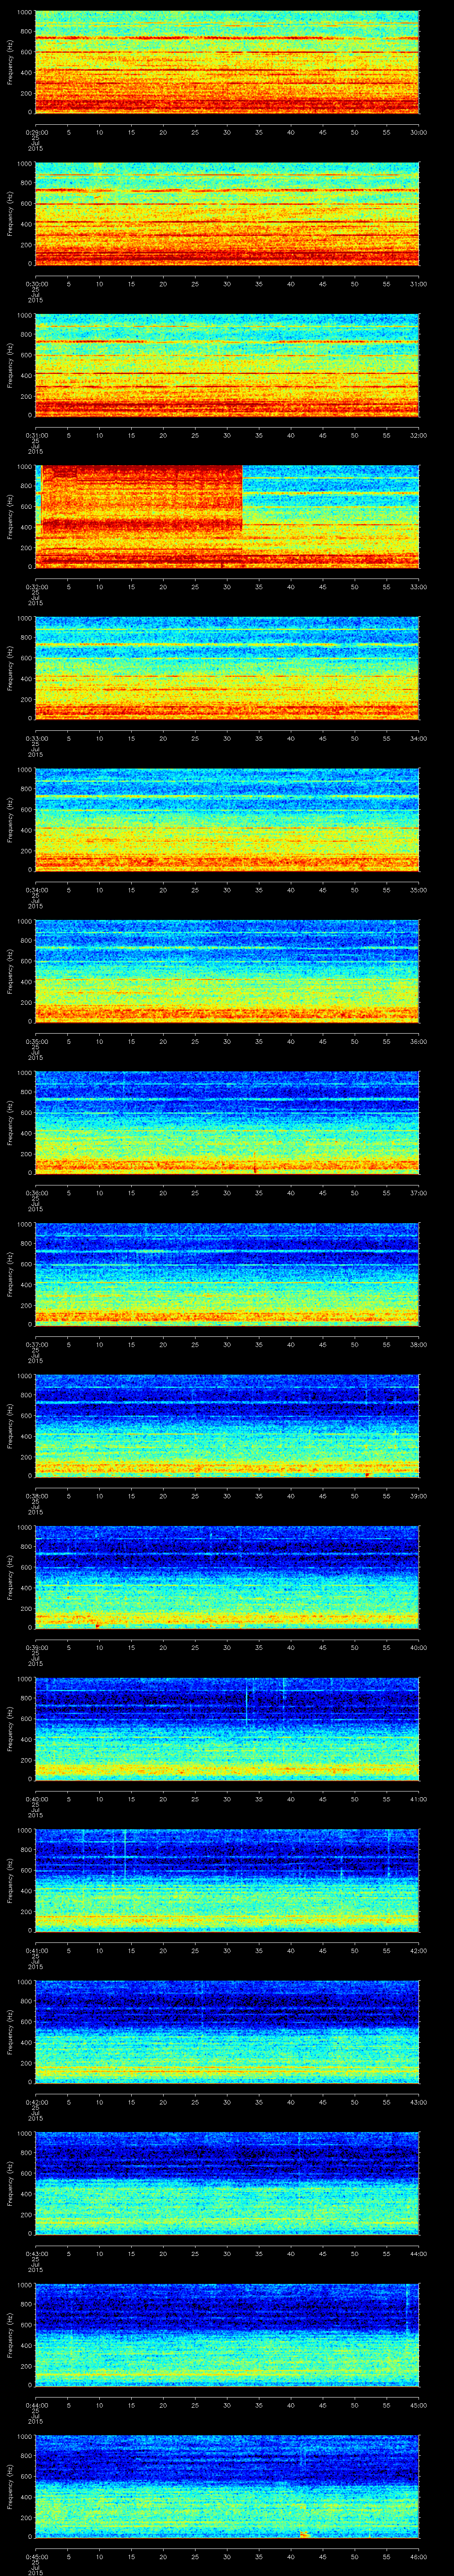Image resolution: width=454 pixels, height=2576 pixels.
Task: Click the Frequency (Hz) axis label of the 0:29:00 panel
Action: click(x=10, y=62)
